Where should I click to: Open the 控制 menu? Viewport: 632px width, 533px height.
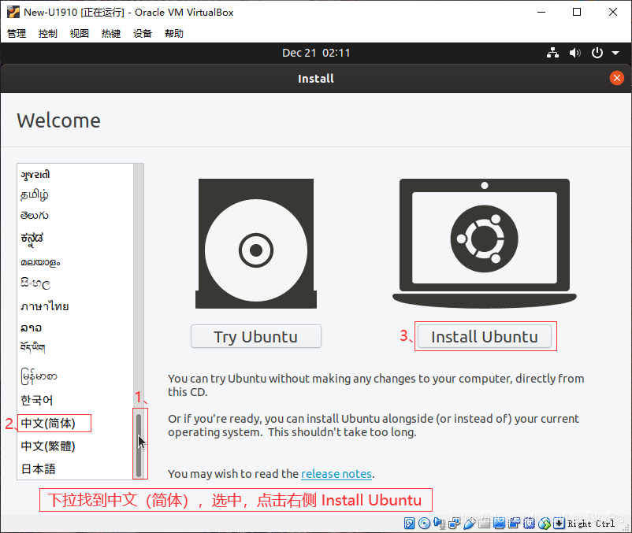coord(48,33)
